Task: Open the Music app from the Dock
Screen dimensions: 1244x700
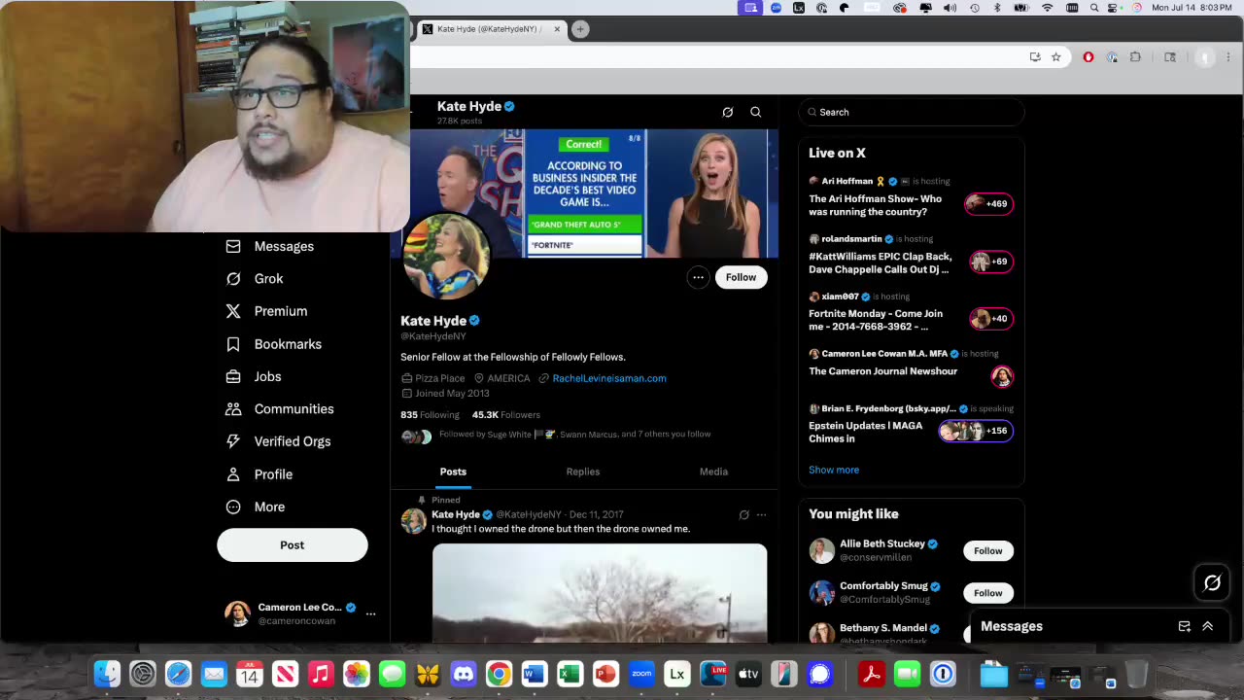Action: tap(321, 674)
